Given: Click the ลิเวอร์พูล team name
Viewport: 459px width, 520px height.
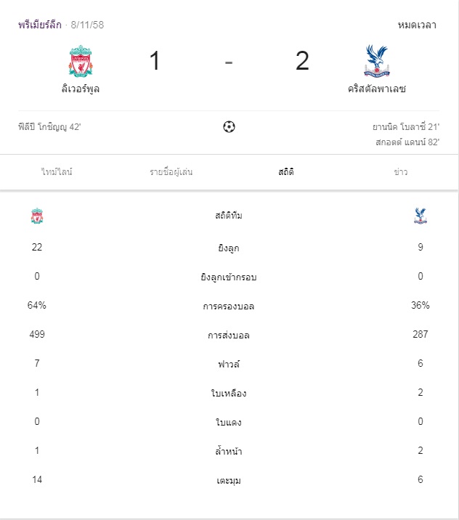Looking at the screenshot, I should coord(81,90).
